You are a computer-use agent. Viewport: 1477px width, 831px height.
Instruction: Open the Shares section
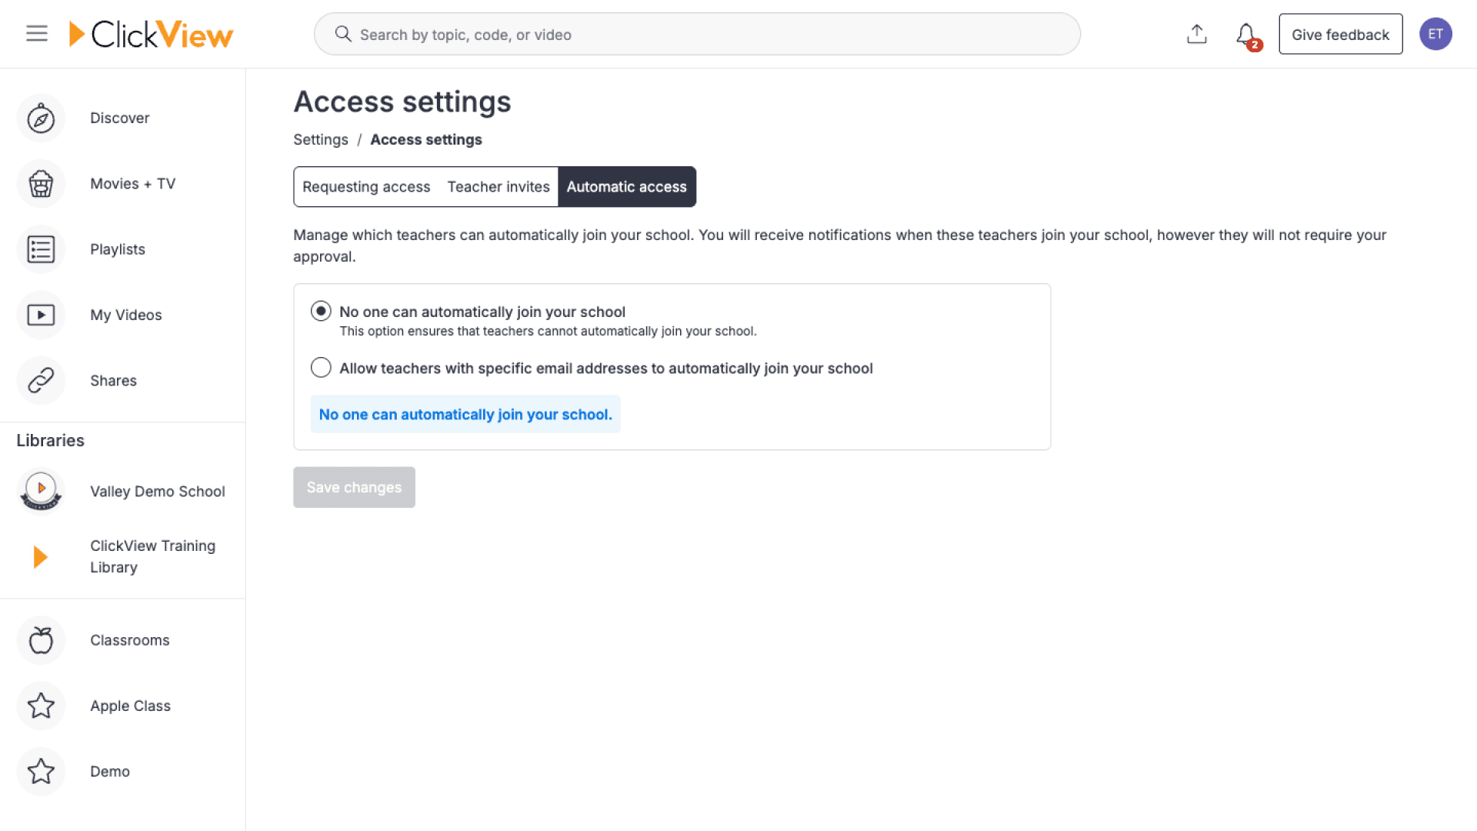click(x=113, y=380)
